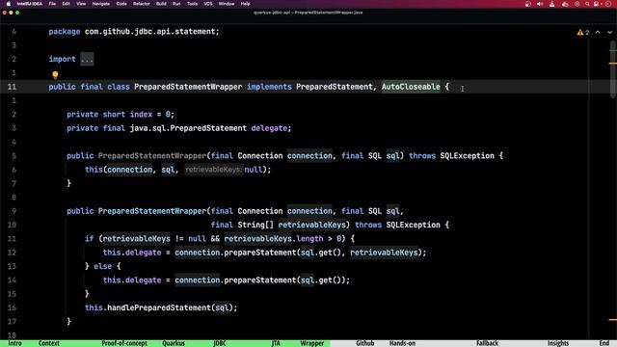This screenshot has height=347, width=617.
Task: Open the Tools menu
Action: 192,4
